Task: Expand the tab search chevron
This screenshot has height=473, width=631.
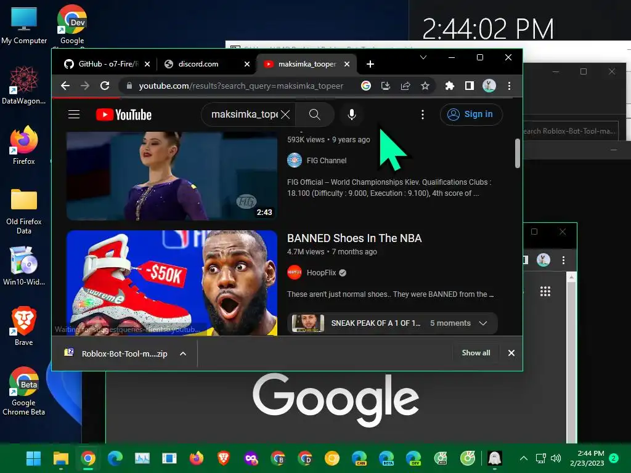Action: (423, 57)
